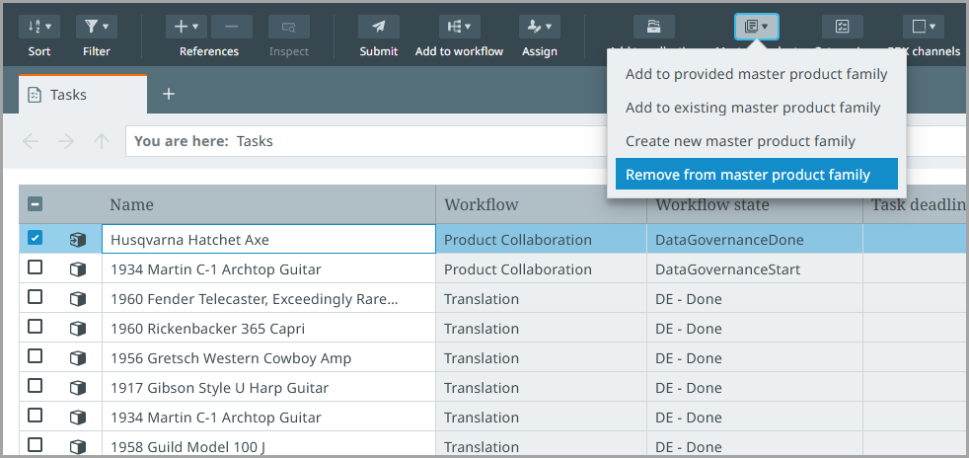Expand the Filter dropdown
The image size is (969, 458).
click(96, 28)
